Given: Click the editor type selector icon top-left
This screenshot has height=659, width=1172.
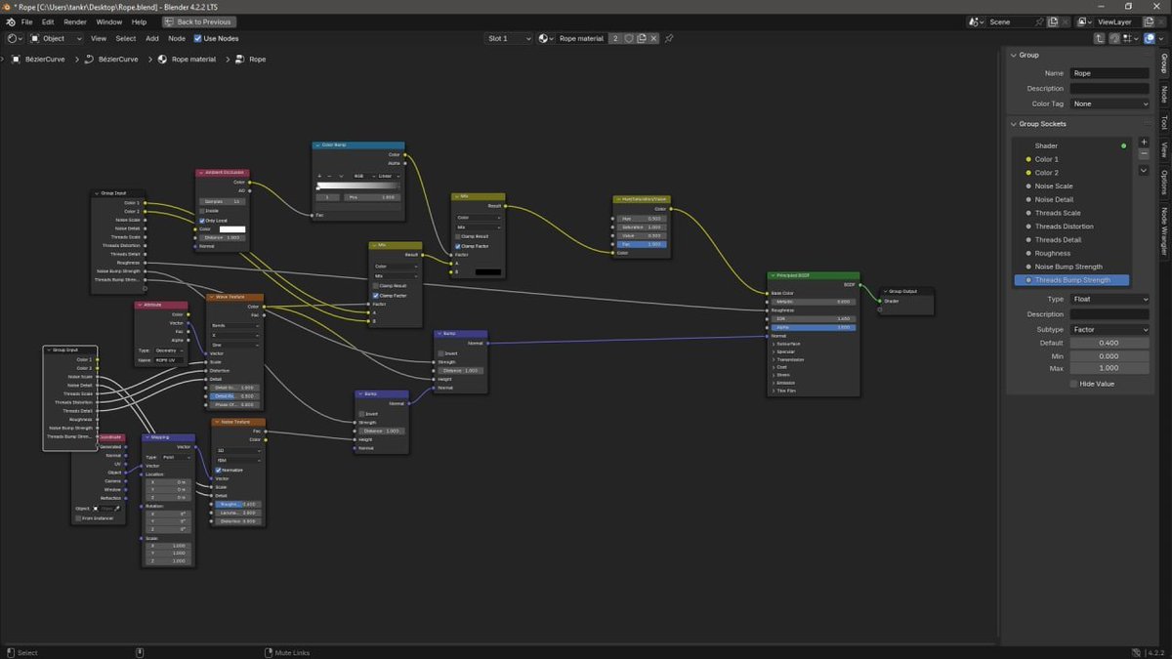Looking at the screenshot, I should pos(11,38).
